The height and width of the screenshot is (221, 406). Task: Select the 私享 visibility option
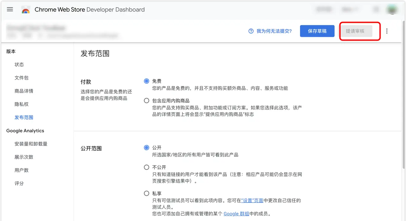146,193
